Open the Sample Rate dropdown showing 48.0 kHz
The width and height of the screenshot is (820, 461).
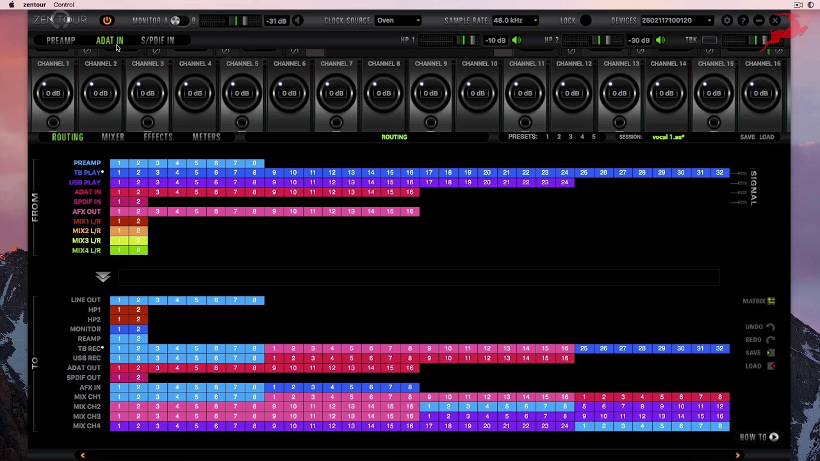tap(516, 20)
